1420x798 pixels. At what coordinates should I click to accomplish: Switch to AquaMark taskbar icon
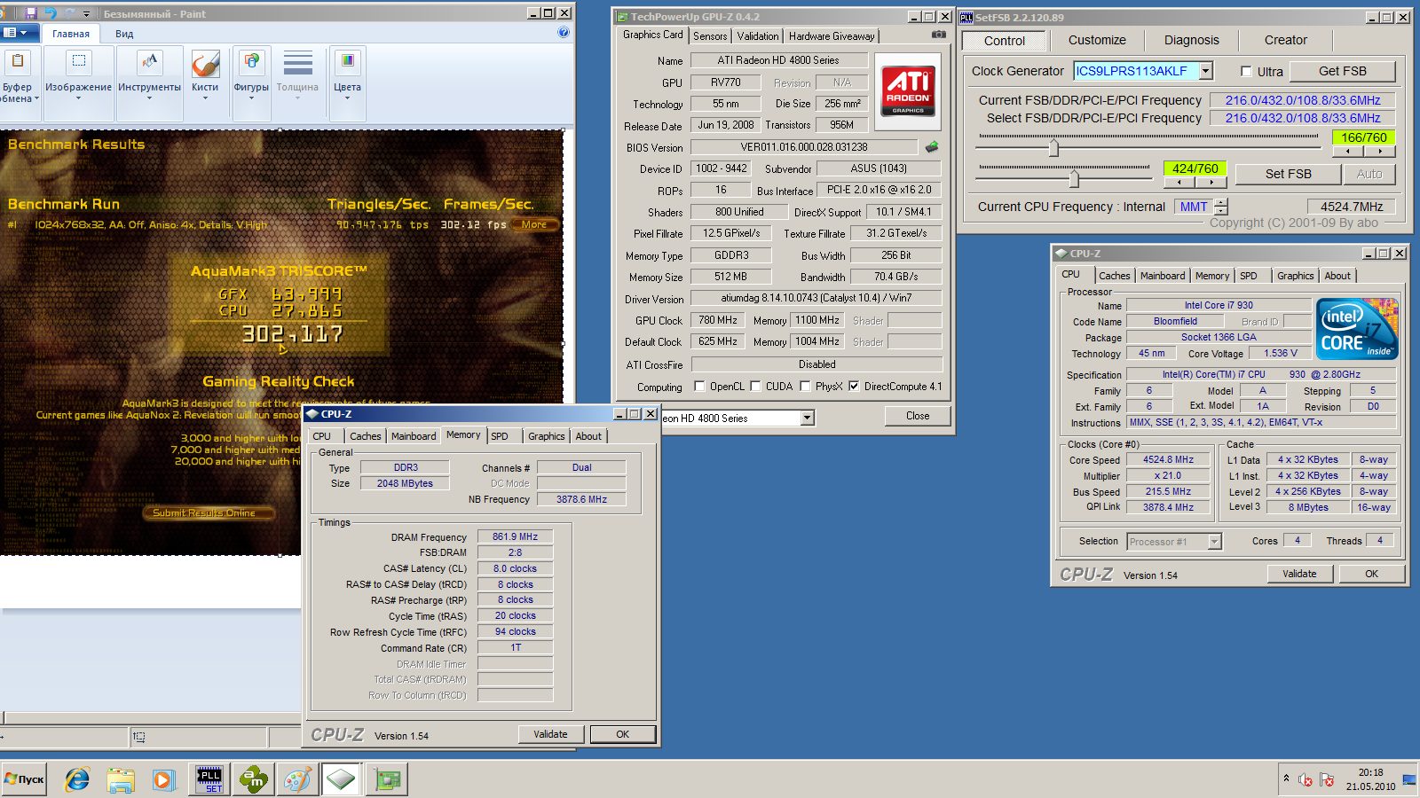(254, 779)
